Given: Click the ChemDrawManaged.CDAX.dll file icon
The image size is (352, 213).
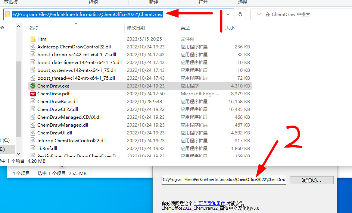Looking at the screenshot, I should tap(33, 117).
